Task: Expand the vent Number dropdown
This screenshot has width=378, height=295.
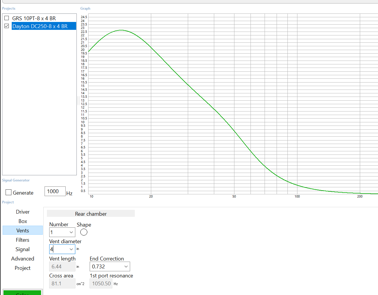Action: pyautogui.click(x=71, y=232)
